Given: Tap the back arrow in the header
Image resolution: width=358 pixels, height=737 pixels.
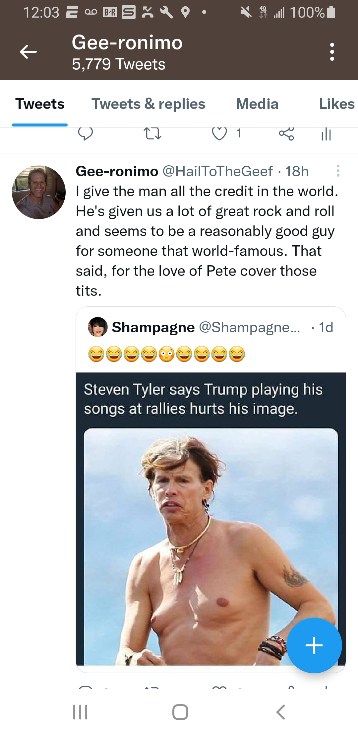Looking at the screenshot, I should [28, 52].
